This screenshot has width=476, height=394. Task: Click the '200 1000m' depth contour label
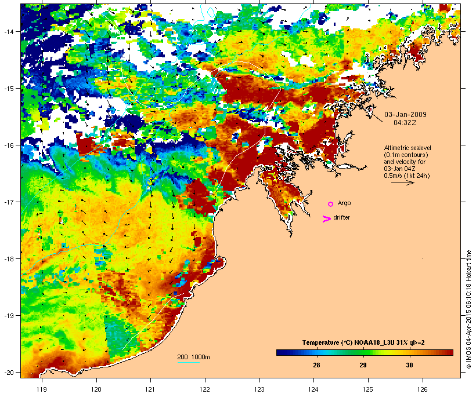[193, 357]
